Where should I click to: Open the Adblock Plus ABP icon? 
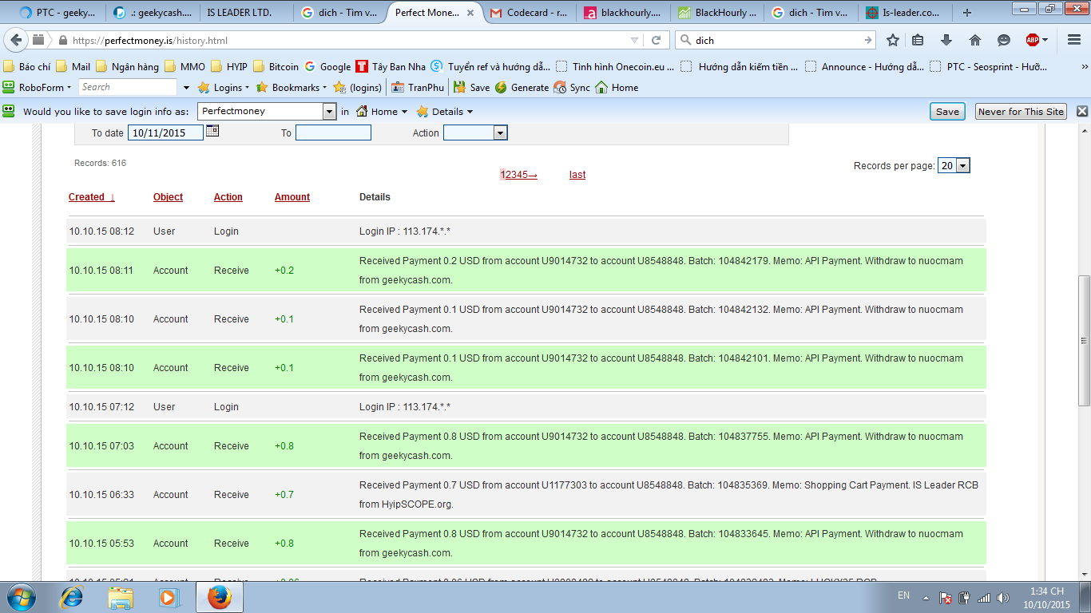(x=1033, y=40)
